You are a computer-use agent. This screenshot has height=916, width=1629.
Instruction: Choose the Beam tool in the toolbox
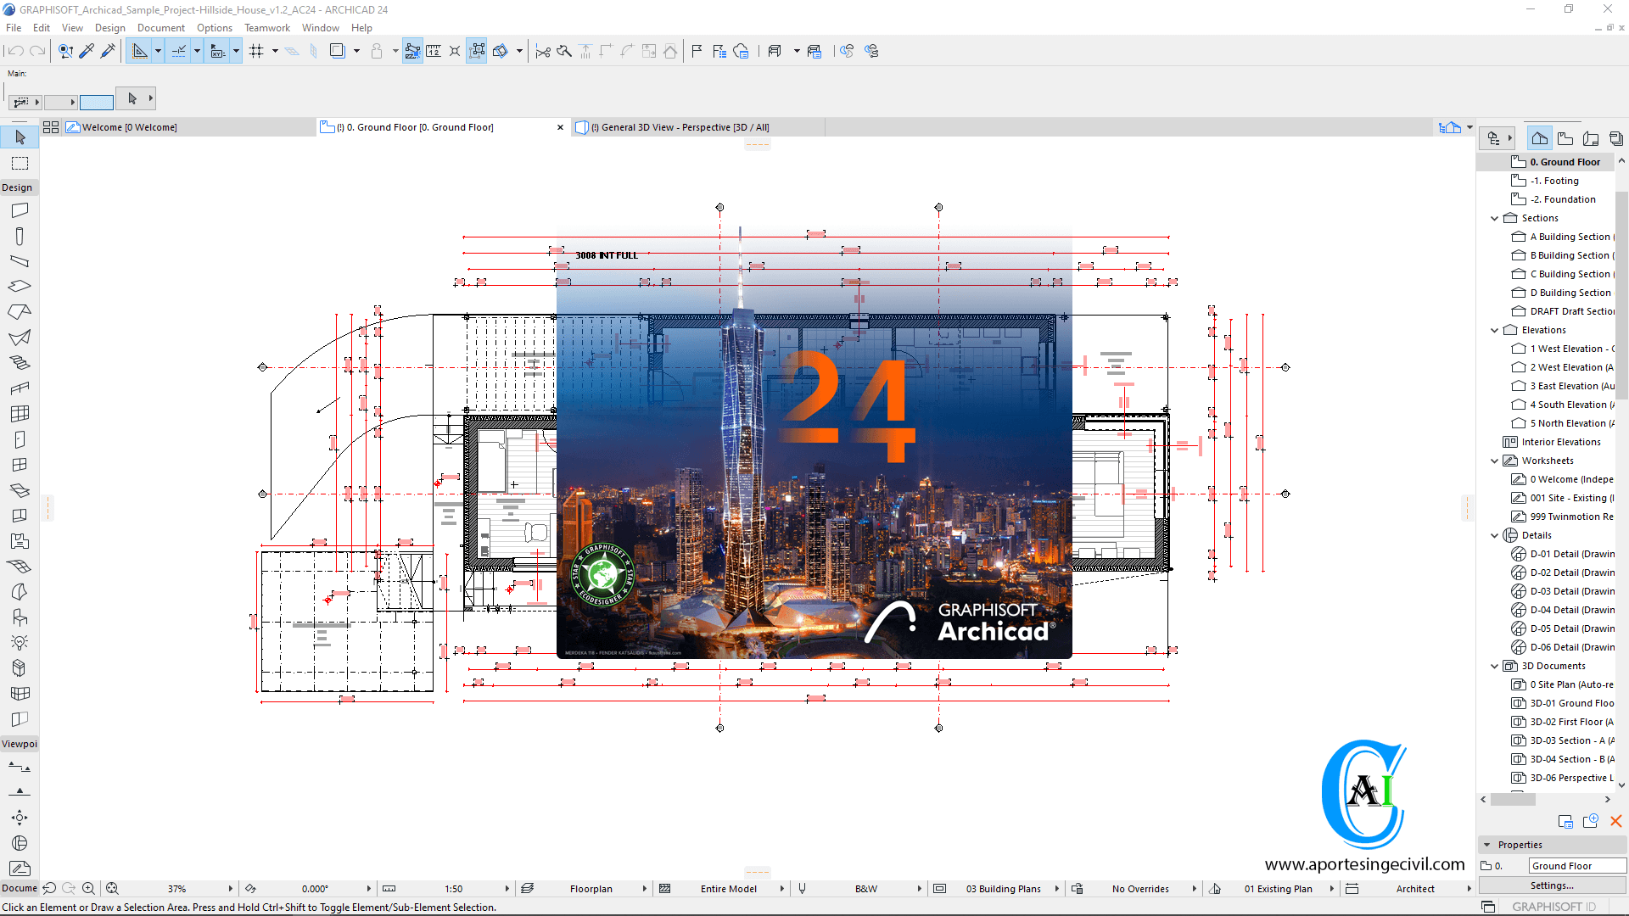20,261
